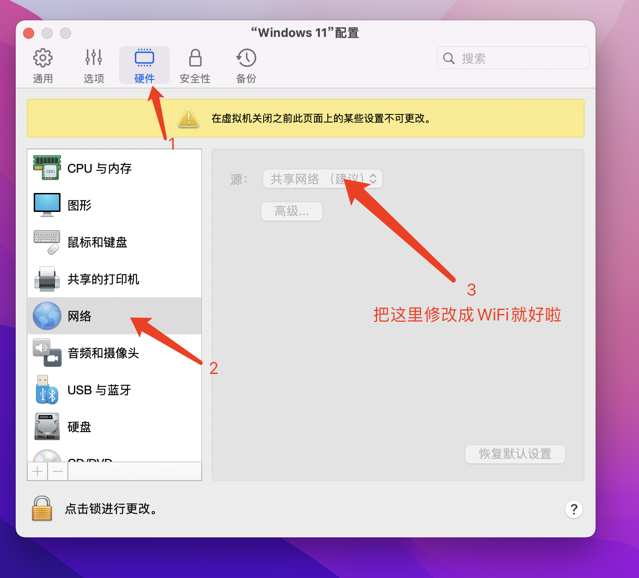Expand the CD/DVD entry at list bottom

pos(90,462)
